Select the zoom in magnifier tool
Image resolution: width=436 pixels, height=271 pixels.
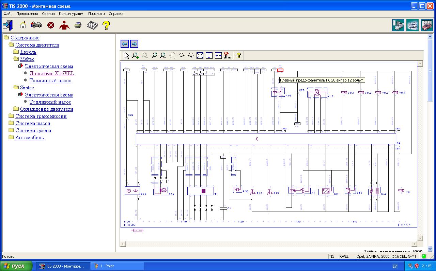tap(136, 55)
